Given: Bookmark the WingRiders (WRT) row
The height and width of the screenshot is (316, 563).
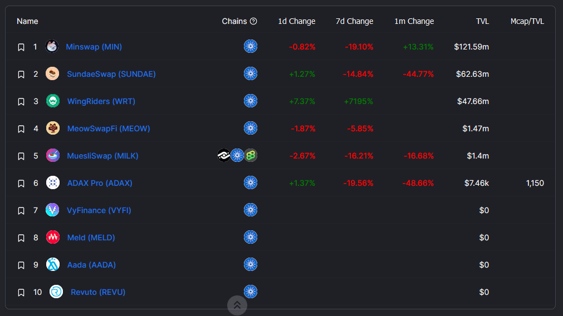Looking at the screenshot, I should pos(21,101).
